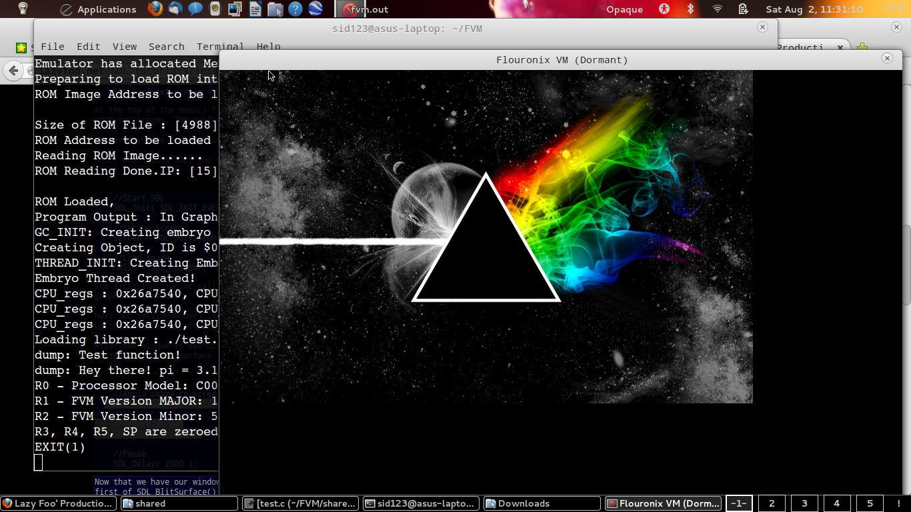
Task: Switch to workspace 2
Action: click(772, 503)
